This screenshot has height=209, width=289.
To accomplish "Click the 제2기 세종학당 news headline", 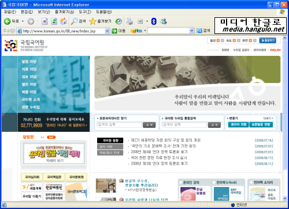I will (166, 140).
